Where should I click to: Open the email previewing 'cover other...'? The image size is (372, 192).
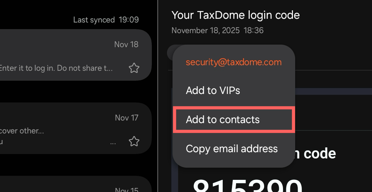55,131
